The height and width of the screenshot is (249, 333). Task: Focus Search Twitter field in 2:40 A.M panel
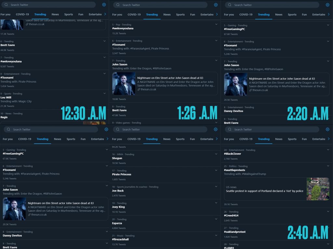pyautogui.click(x=272, y=129)
